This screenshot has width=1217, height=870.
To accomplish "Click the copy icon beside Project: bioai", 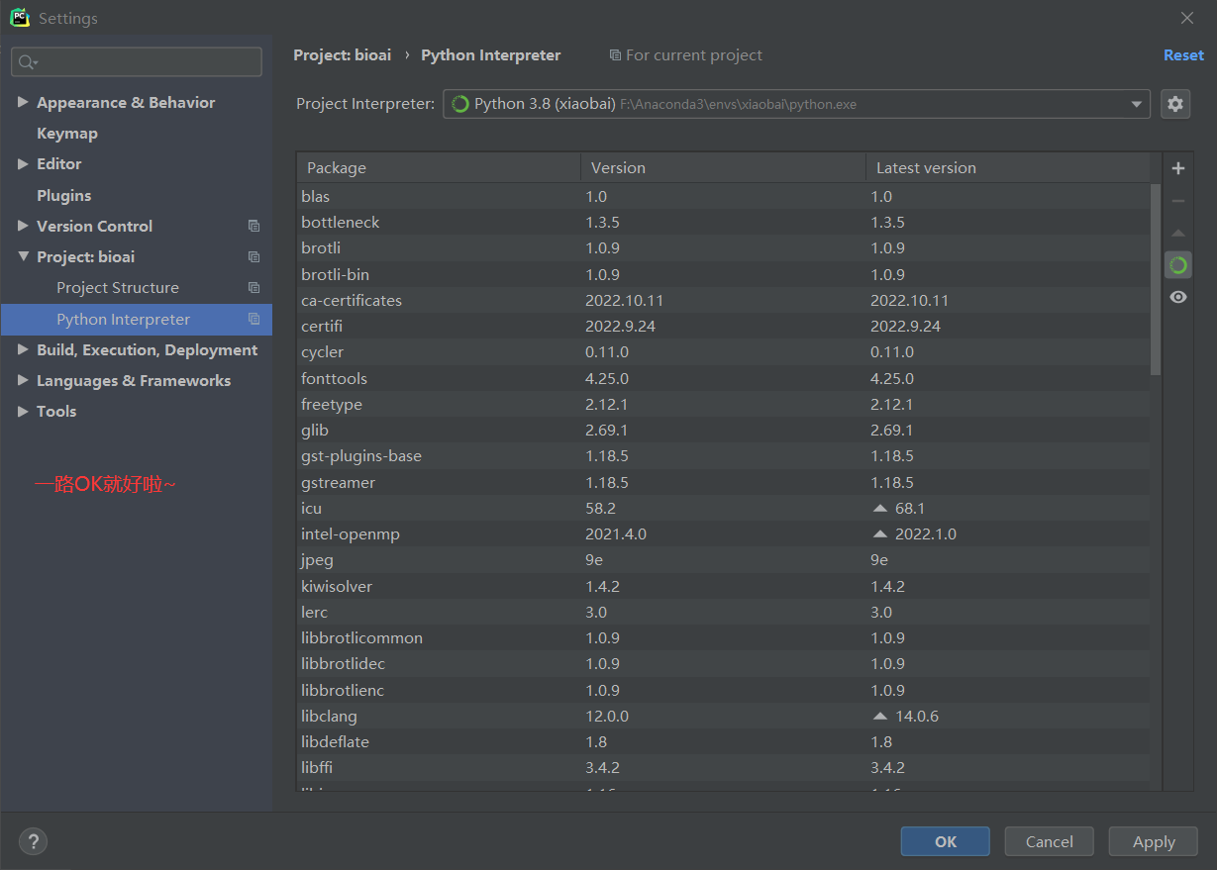I will [x=254, y=256].
